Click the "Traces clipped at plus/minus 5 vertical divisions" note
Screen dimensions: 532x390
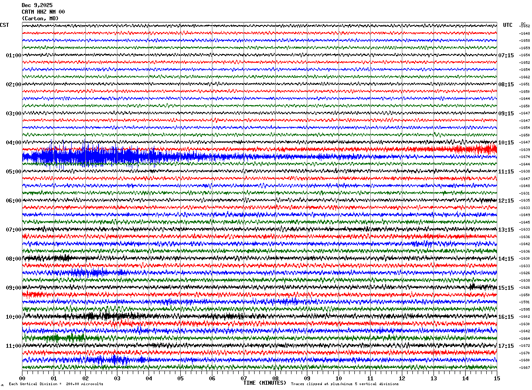click(345, 384)
